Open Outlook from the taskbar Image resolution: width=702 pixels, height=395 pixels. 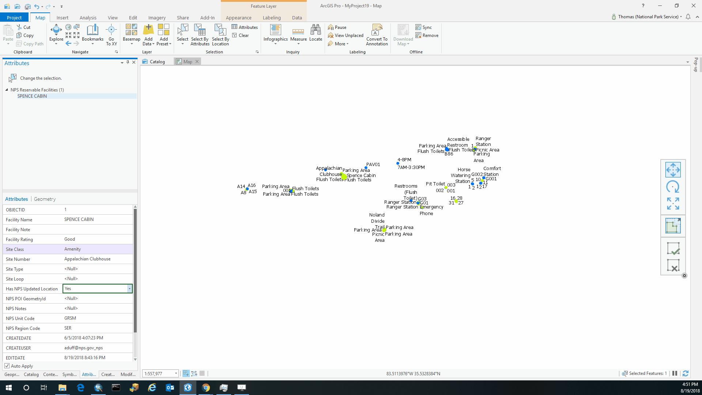click(x=170, y=388)
